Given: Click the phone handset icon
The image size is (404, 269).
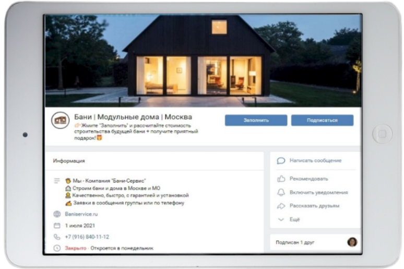Looking at the screenshot, I should click(x=57, y=237).
